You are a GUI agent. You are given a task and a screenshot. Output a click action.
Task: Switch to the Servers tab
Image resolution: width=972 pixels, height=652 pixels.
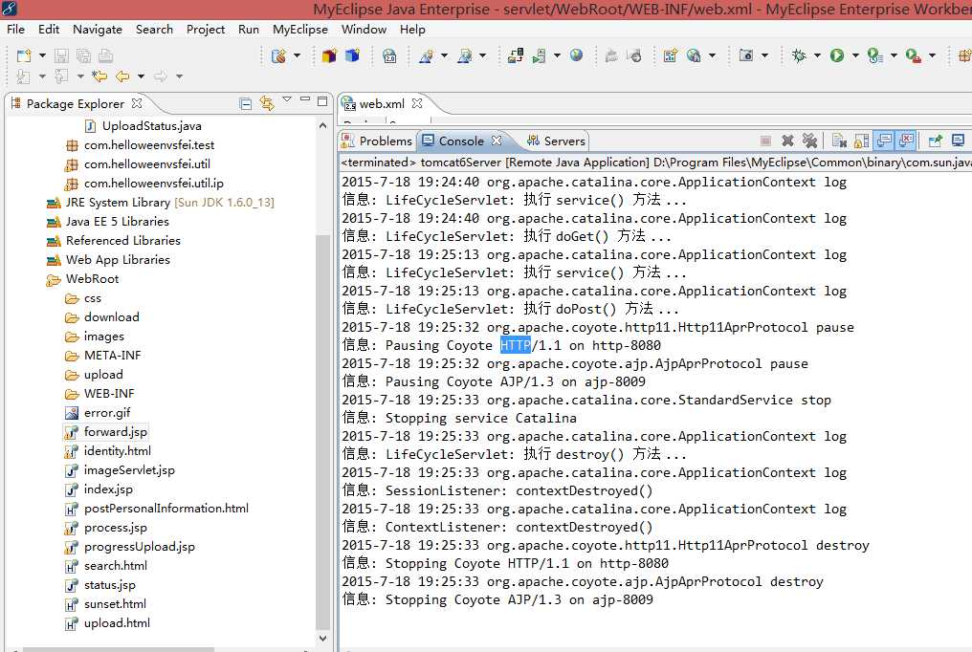click(556, 141)
